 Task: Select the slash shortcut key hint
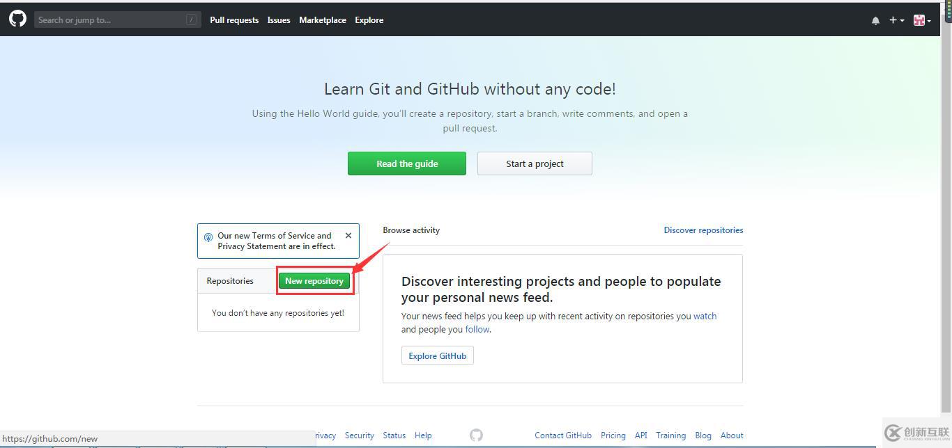click(191, 19)
